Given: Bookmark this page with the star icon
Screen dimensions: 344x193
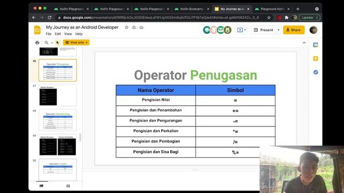Looking at the screenshot, I should (x=269, y=18).
